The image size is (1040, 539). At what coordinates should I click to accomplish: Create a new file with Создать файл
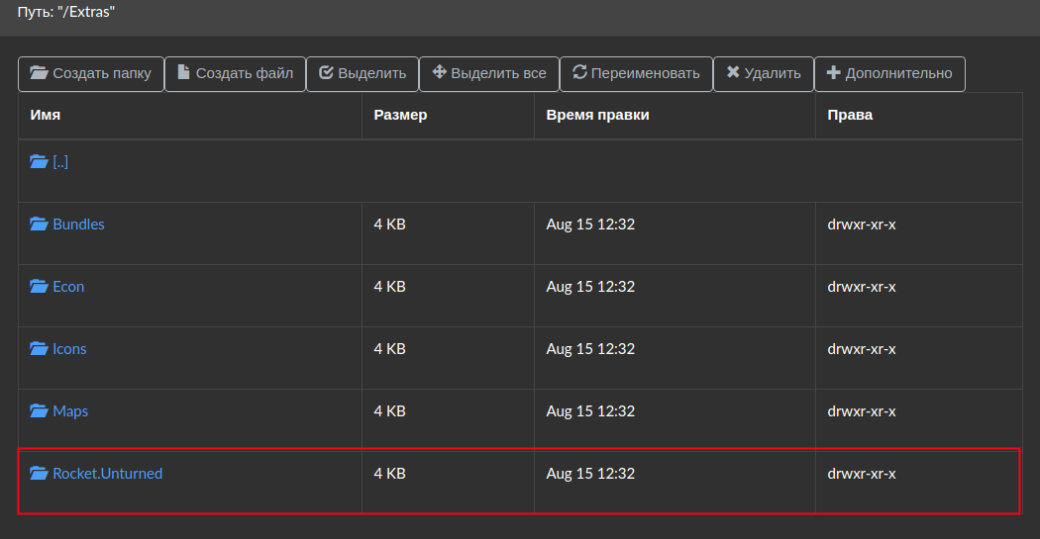[236, 73]
